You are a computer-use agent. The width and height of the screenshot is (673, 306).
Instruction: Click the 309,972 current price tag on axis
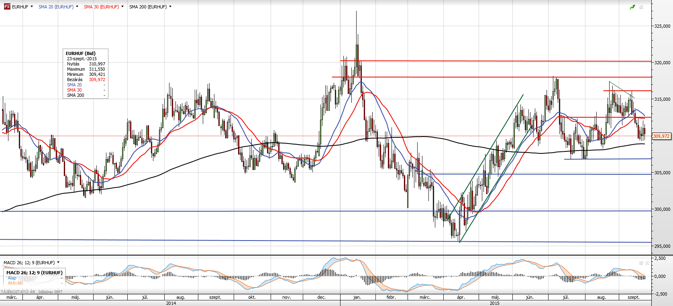pyautogui.click(x=661, y=136)
